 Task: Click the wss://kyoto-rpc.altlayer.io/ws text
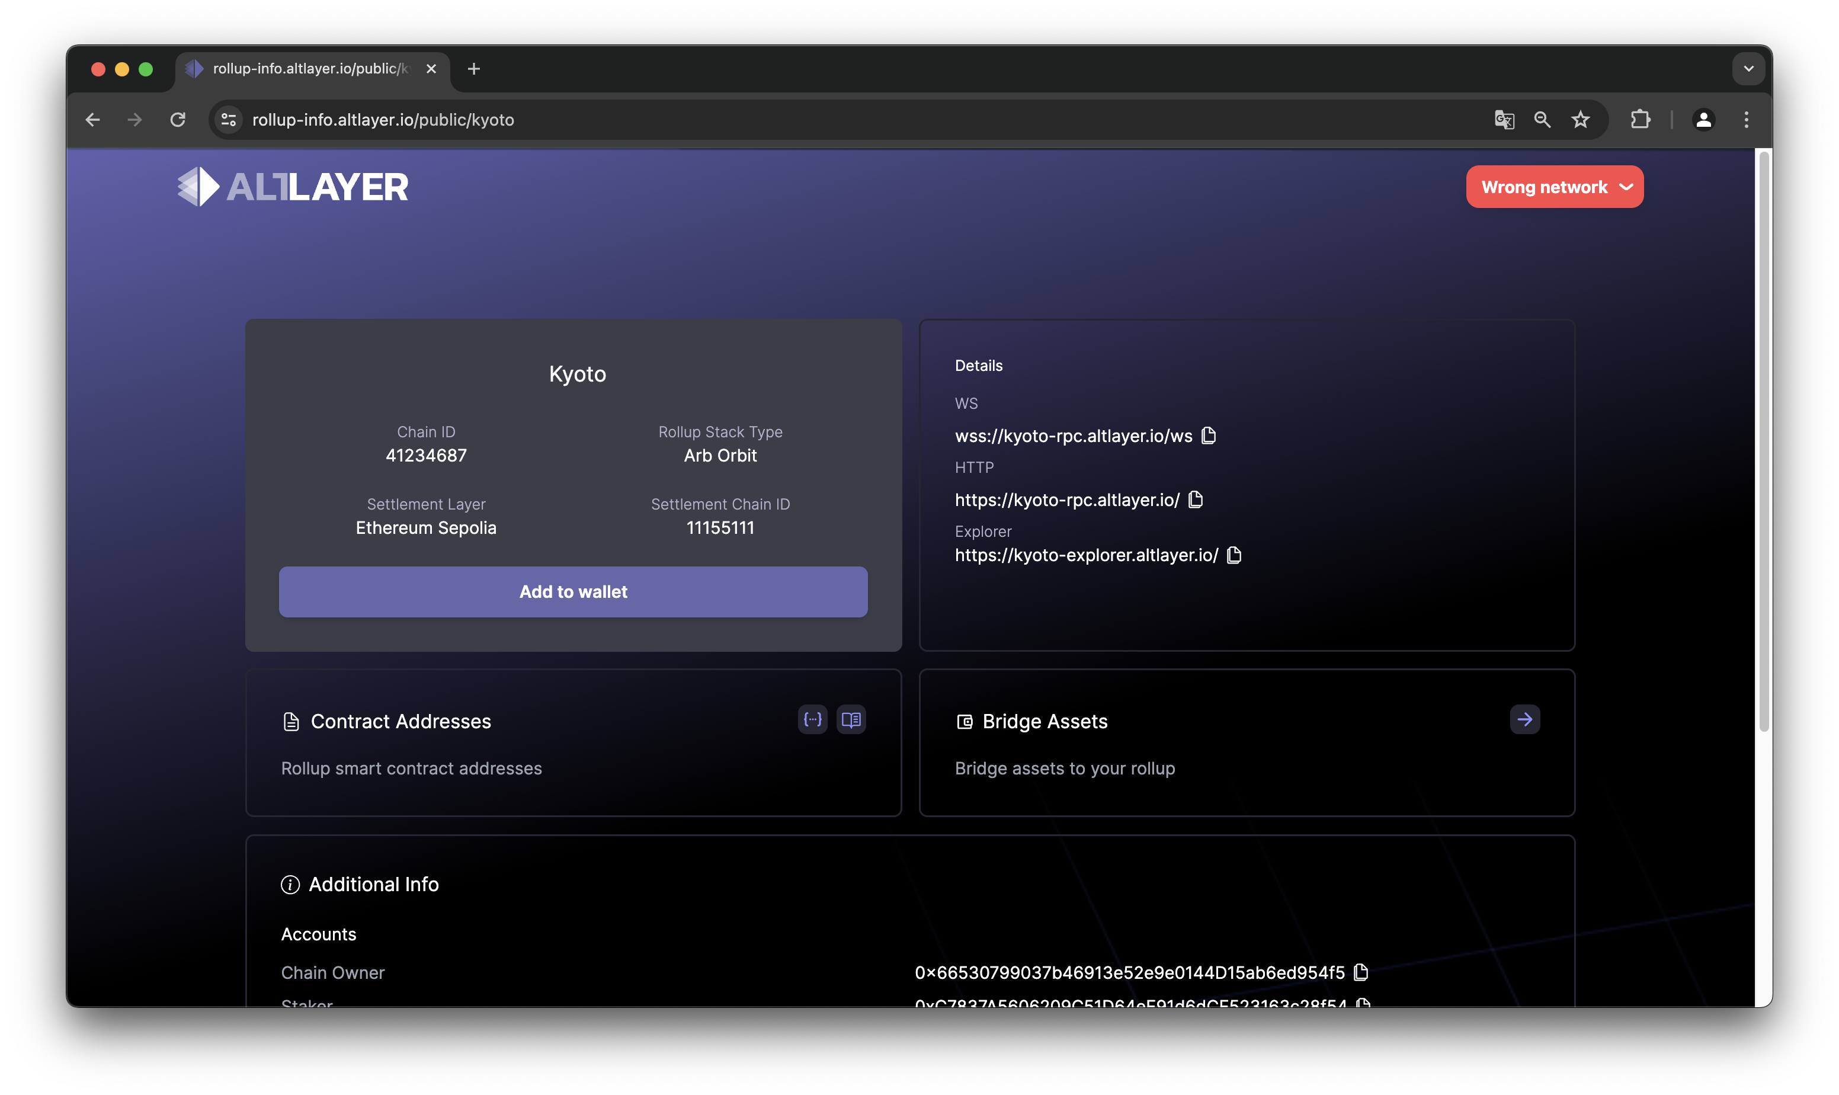click(x=1074, y=436)
